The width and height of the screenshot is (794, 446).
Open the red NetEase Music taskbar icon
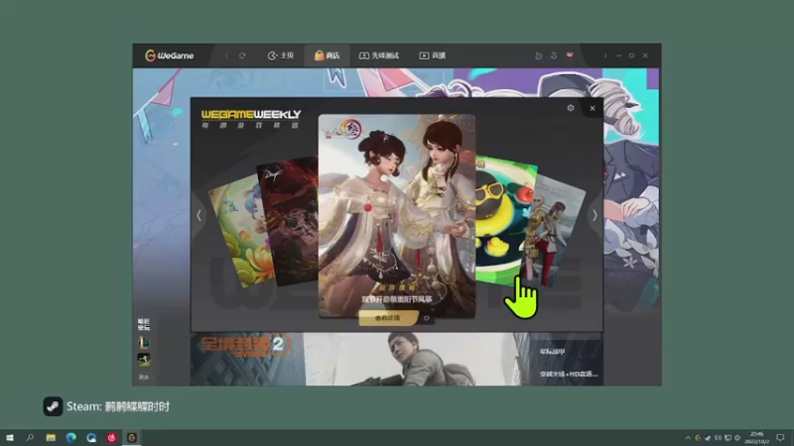click(x=111, y=438)
